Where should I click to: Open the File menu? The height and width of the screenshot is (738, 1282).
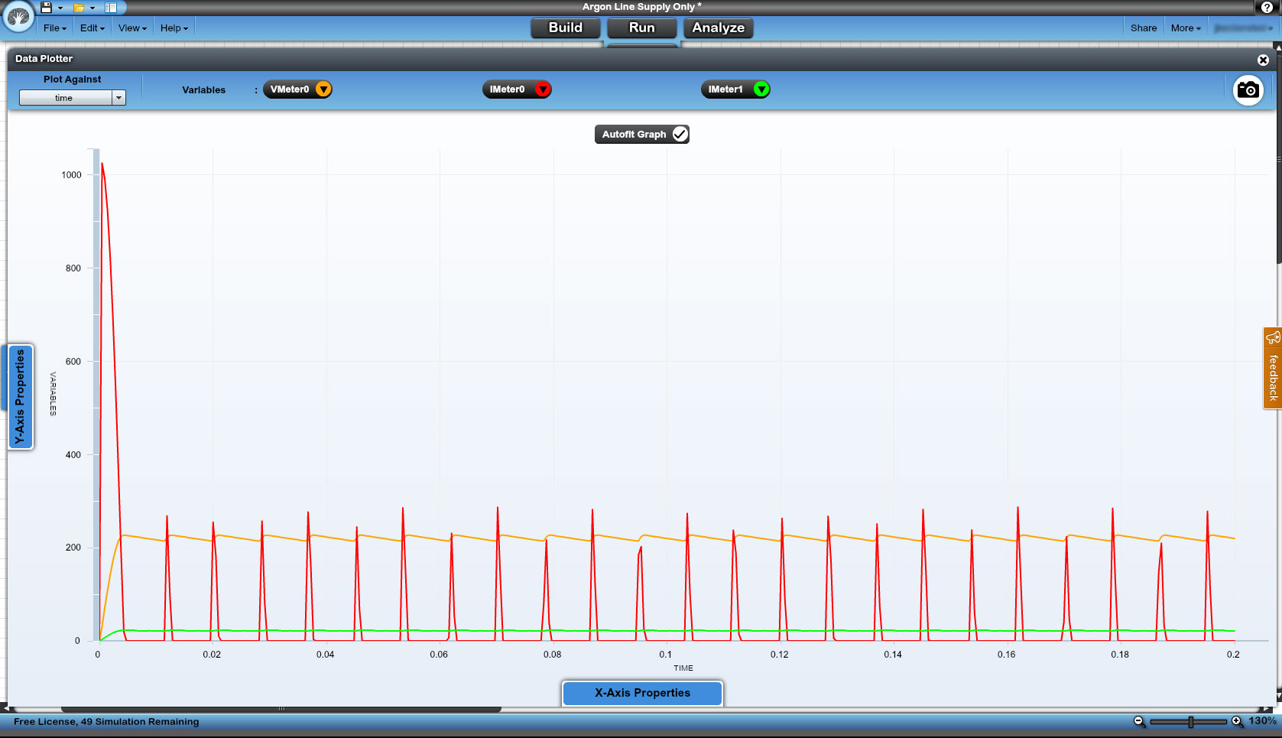[55, 28]
